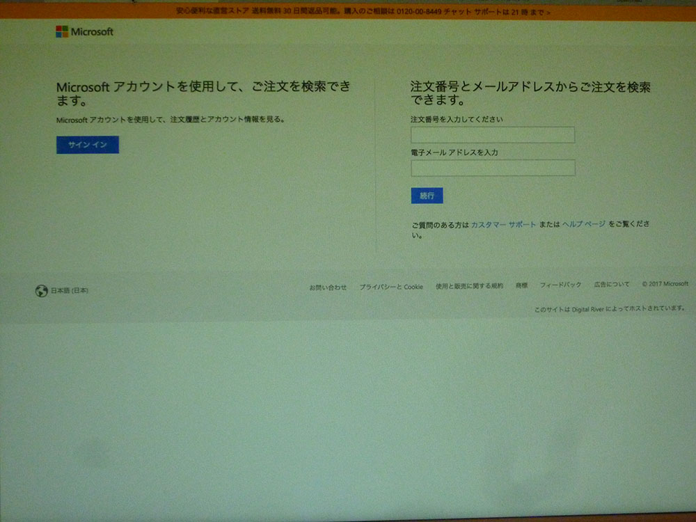The image size is (696, 522).
Task: Click the globe language icon
Action: (x=41, y=291)
